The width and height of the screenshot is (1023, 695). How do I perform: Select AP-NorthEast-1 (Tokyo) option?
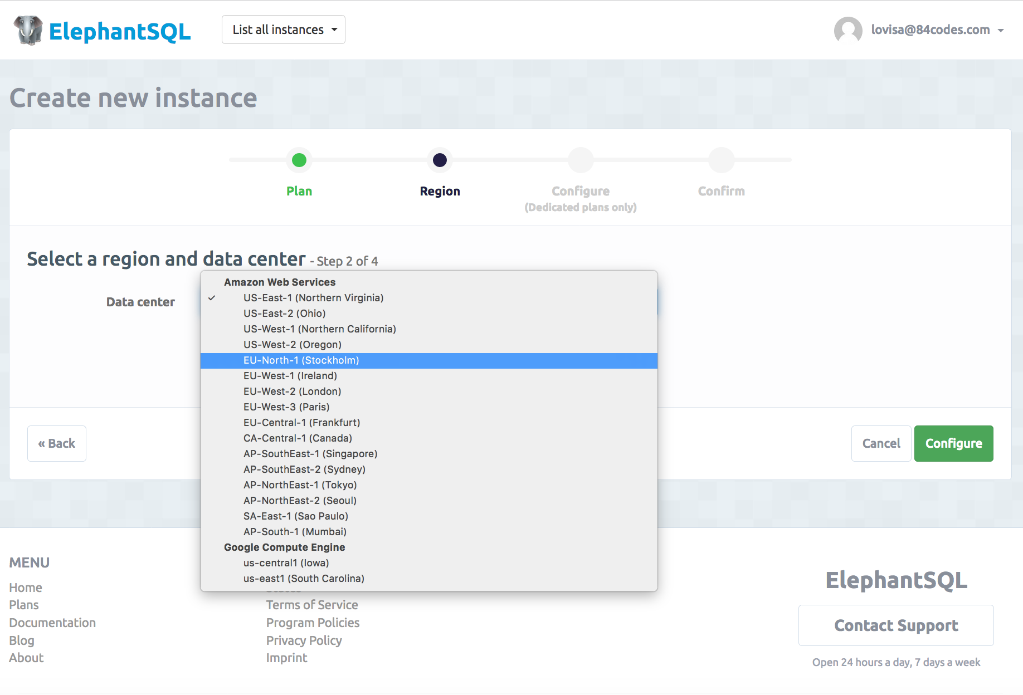(300, 485)
